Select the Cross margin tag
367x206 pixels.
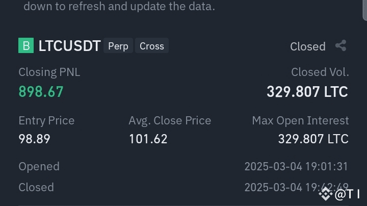(151, 46)
